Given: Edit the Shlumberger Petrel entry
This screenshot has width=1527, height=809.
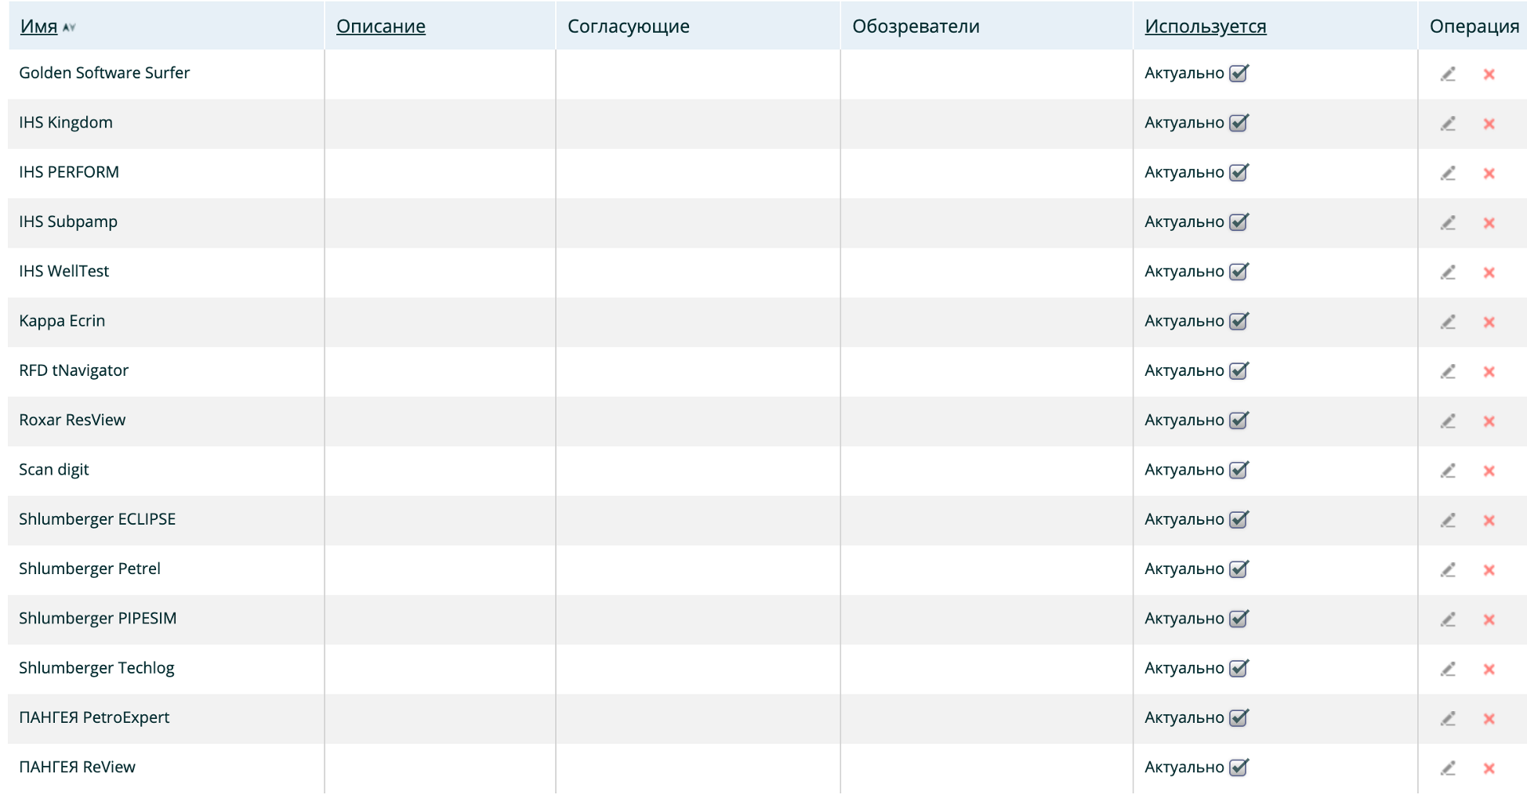Looking at the screenshot, I should coord(1448,569).
